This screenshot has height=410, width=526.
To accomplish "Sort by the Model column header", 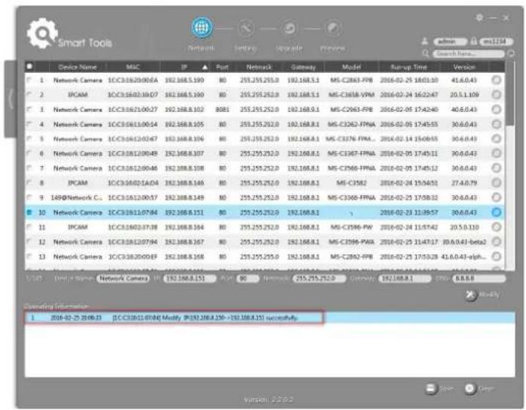I will pos(351,67).
